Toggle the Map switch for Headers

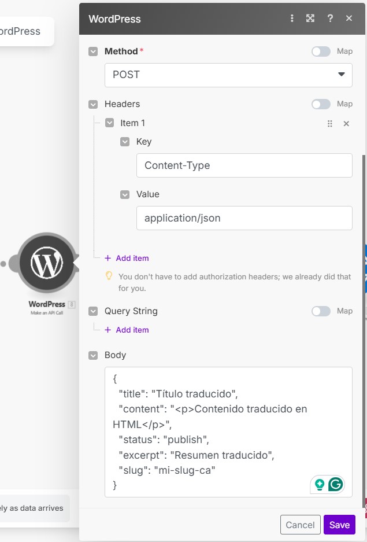coord(321,104)
